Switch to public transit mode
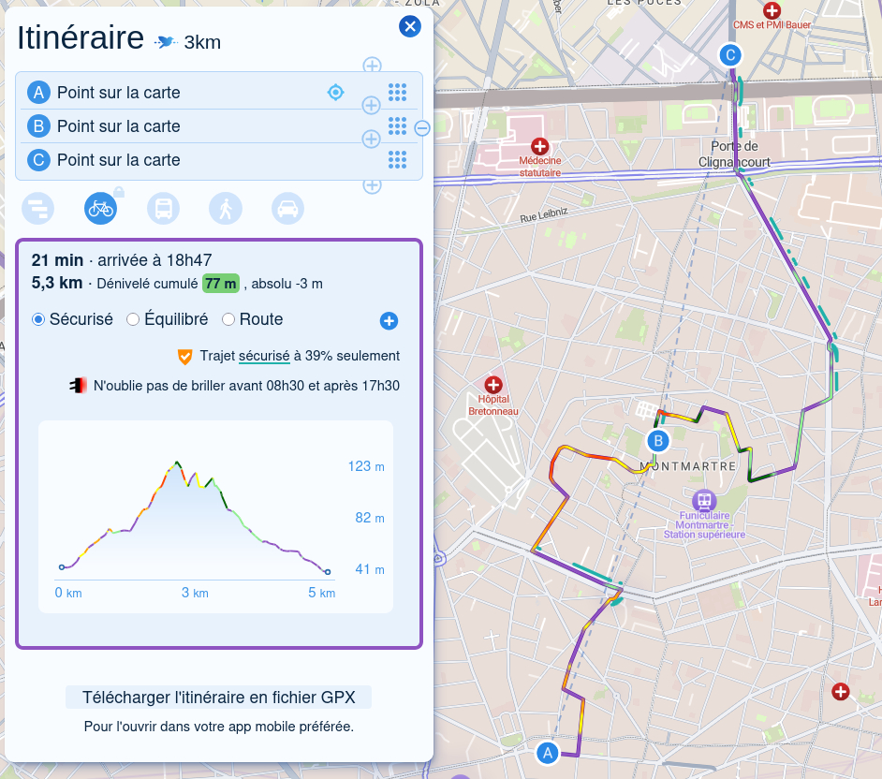This screenshot has height=779, width=882. click(x=163, y=208)
